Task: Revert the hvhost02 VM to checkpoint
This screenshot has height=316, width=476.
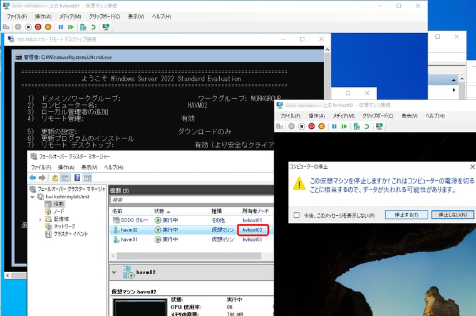Action: tap(367, 126)
